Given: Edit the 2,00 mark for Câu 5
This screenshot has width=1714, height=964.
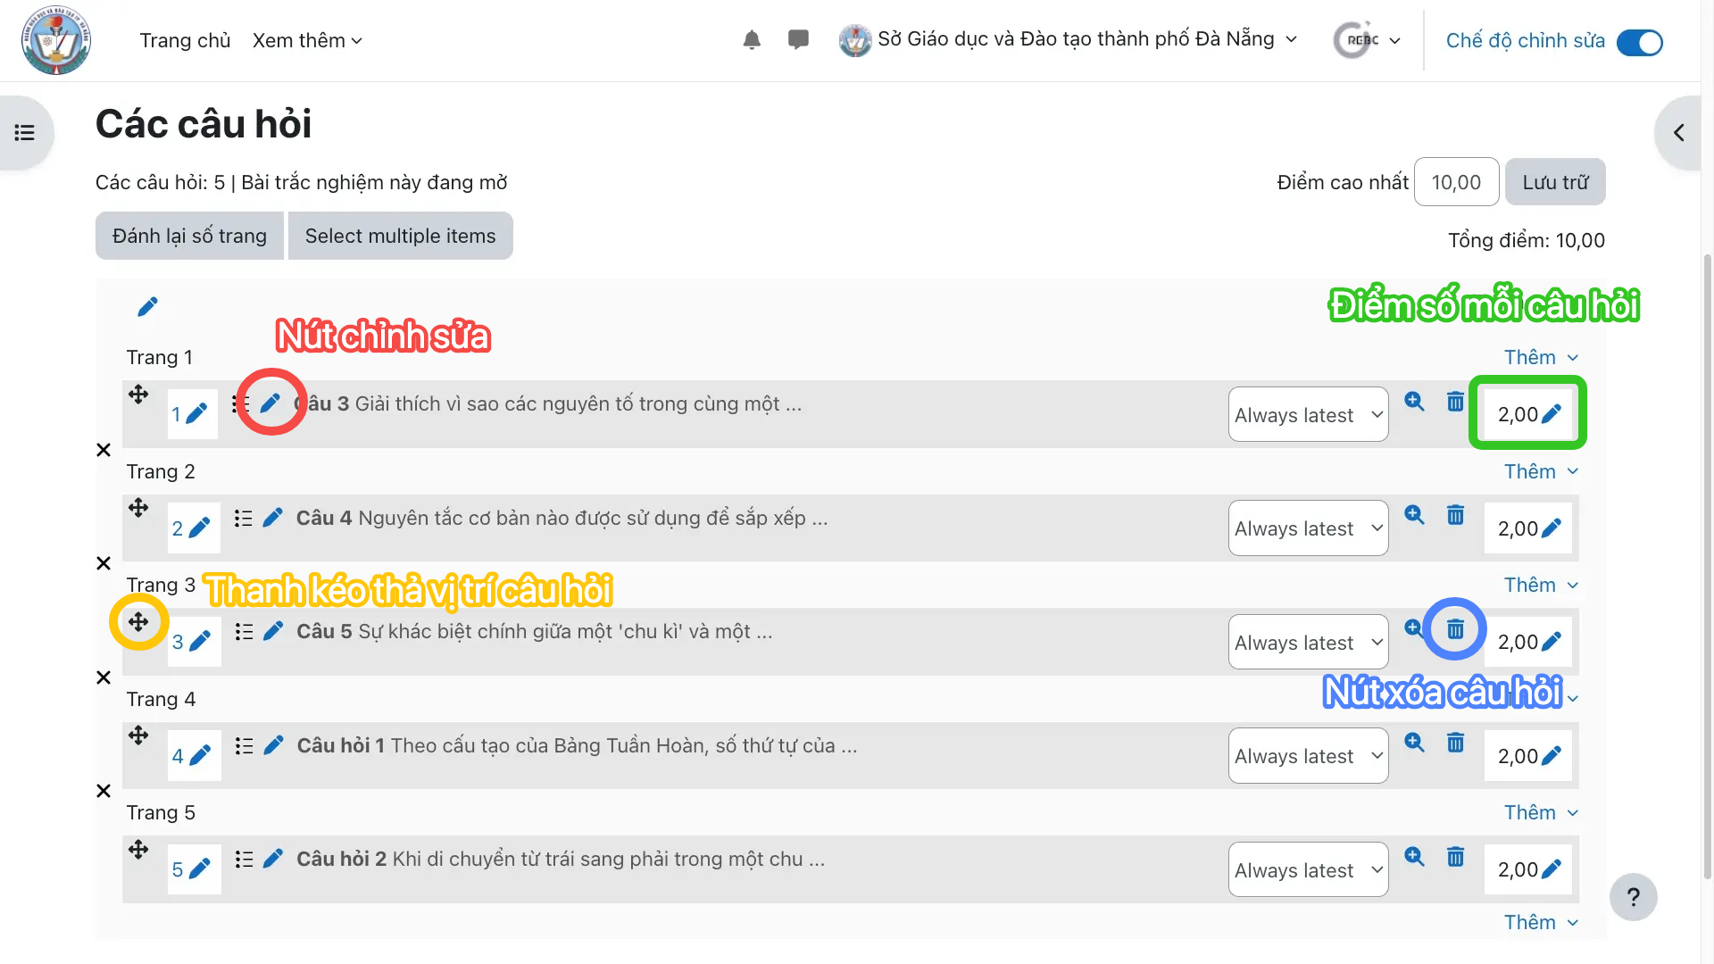Looking at the screenshot, I should pos(1552,642).
